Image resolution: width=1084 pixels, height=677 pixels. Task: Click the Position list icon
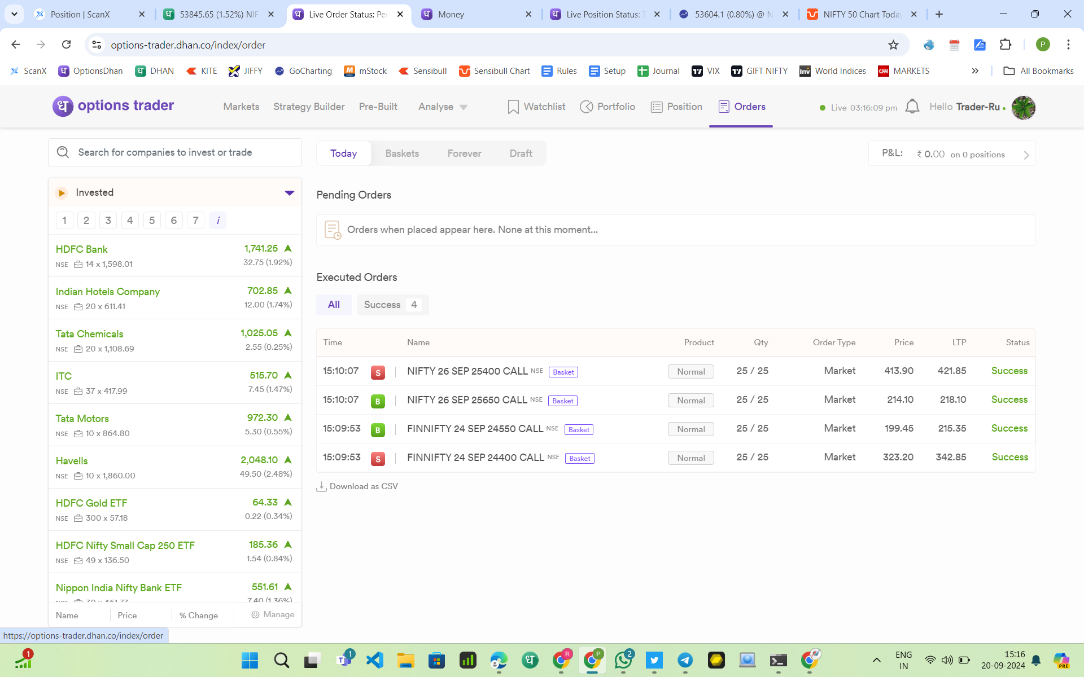(x=656, y=107)
